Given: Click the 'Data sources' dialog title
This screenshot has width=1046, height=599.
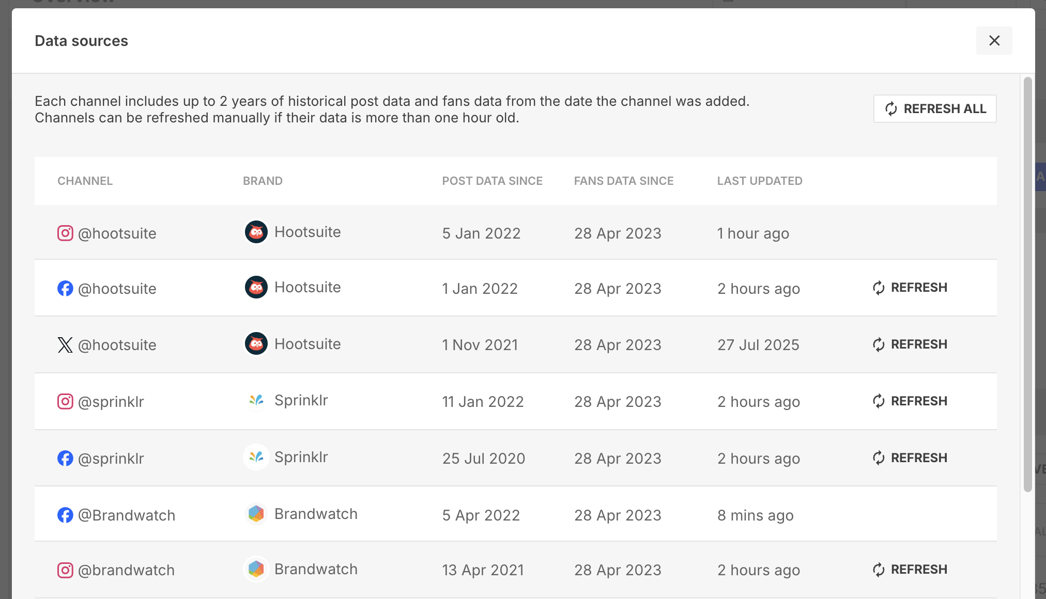Looking at the screenshot, I should tap(81, 41).
